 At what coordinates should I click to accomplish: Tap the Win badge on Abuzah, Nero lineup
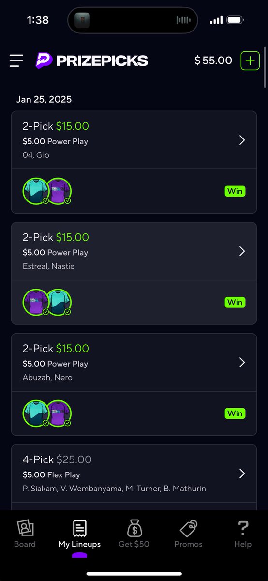235,413
